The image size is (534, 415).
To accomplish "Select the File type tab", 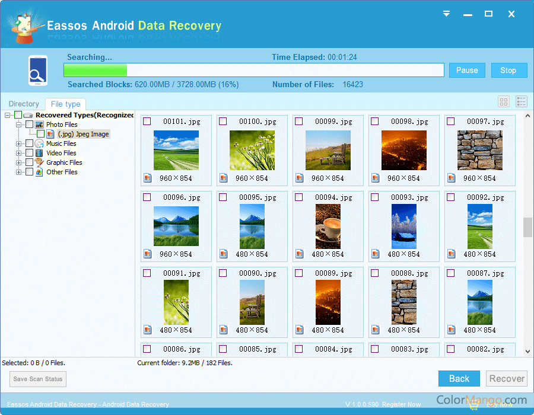I will [65, 104].
